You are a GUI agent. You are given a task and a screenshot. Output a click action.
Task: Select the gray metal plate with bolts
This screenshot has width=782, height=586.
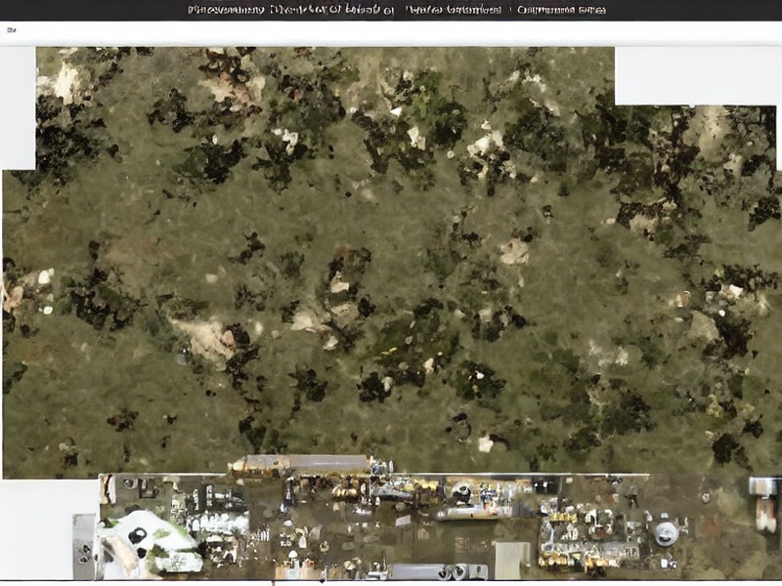85,547
